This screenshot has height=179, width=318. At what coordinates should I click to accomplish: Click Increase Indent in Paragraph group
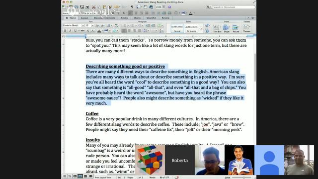coord(153,25)
